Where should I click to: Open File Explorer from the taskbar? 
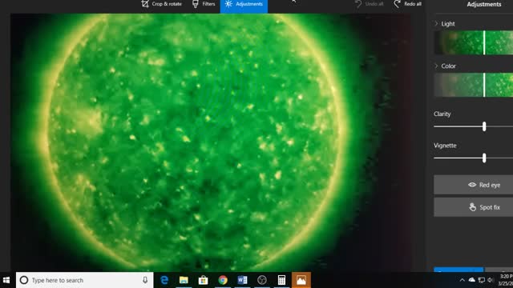(184, 280)
